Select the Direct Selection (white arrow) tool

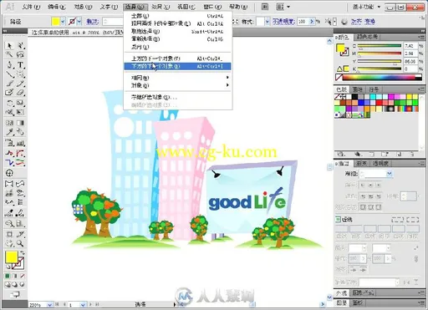pyautogui.click(x=20, y=45)
